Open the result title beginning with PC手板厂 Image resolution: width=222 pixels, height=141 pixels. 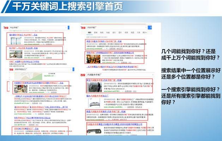[23, 48]
